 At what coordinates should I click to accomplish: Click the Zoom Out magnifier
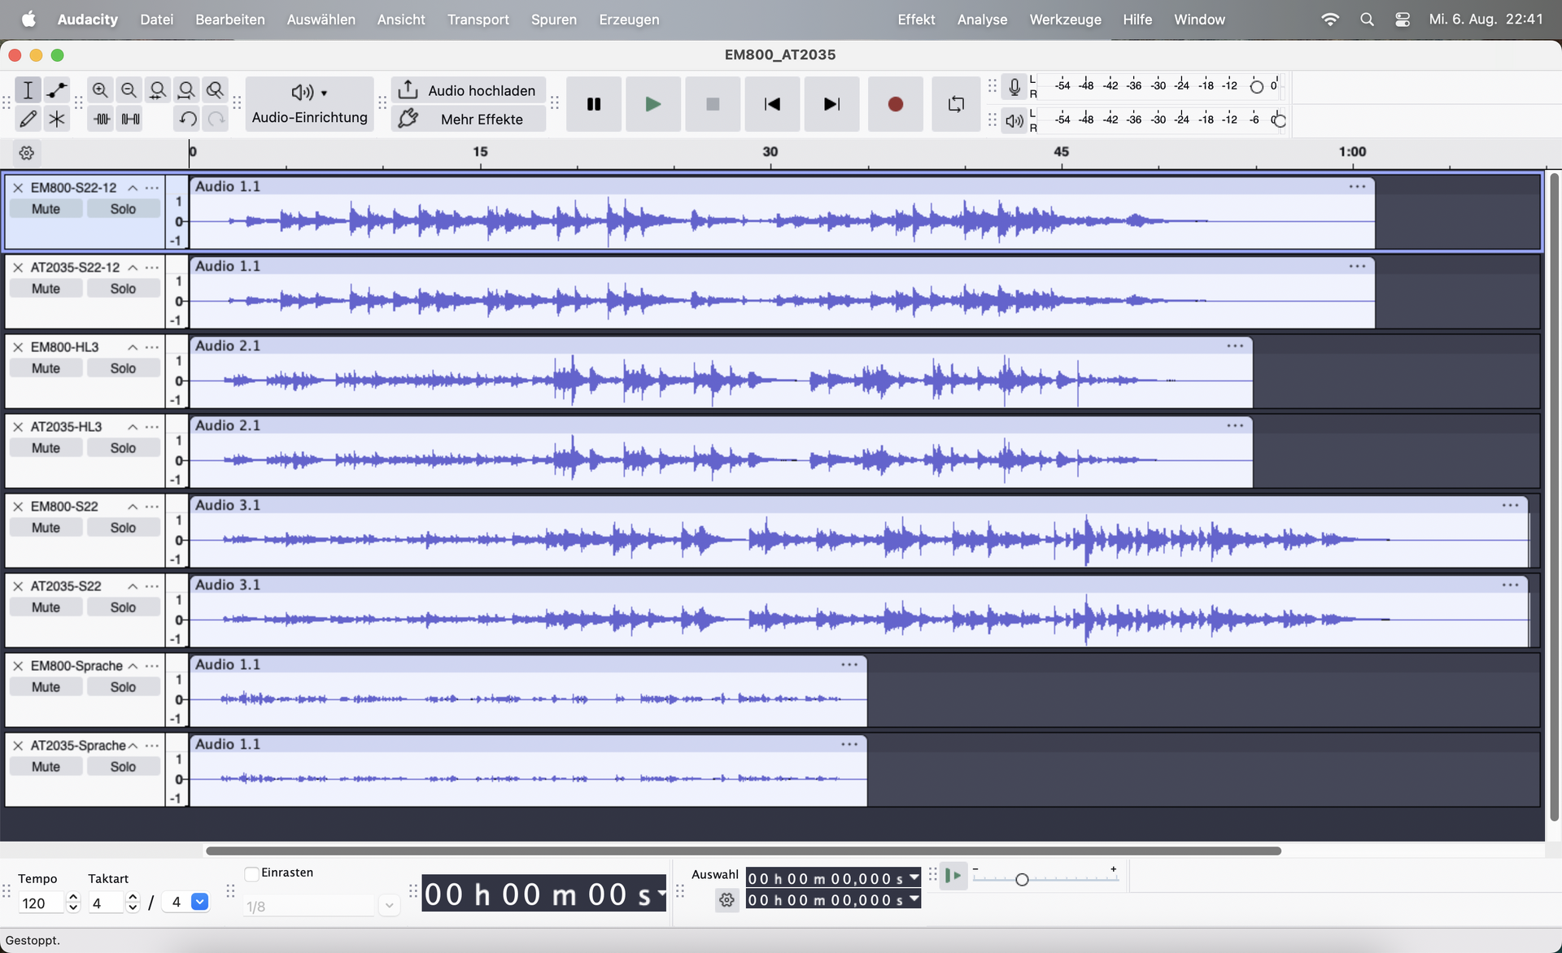coord(129,90)
